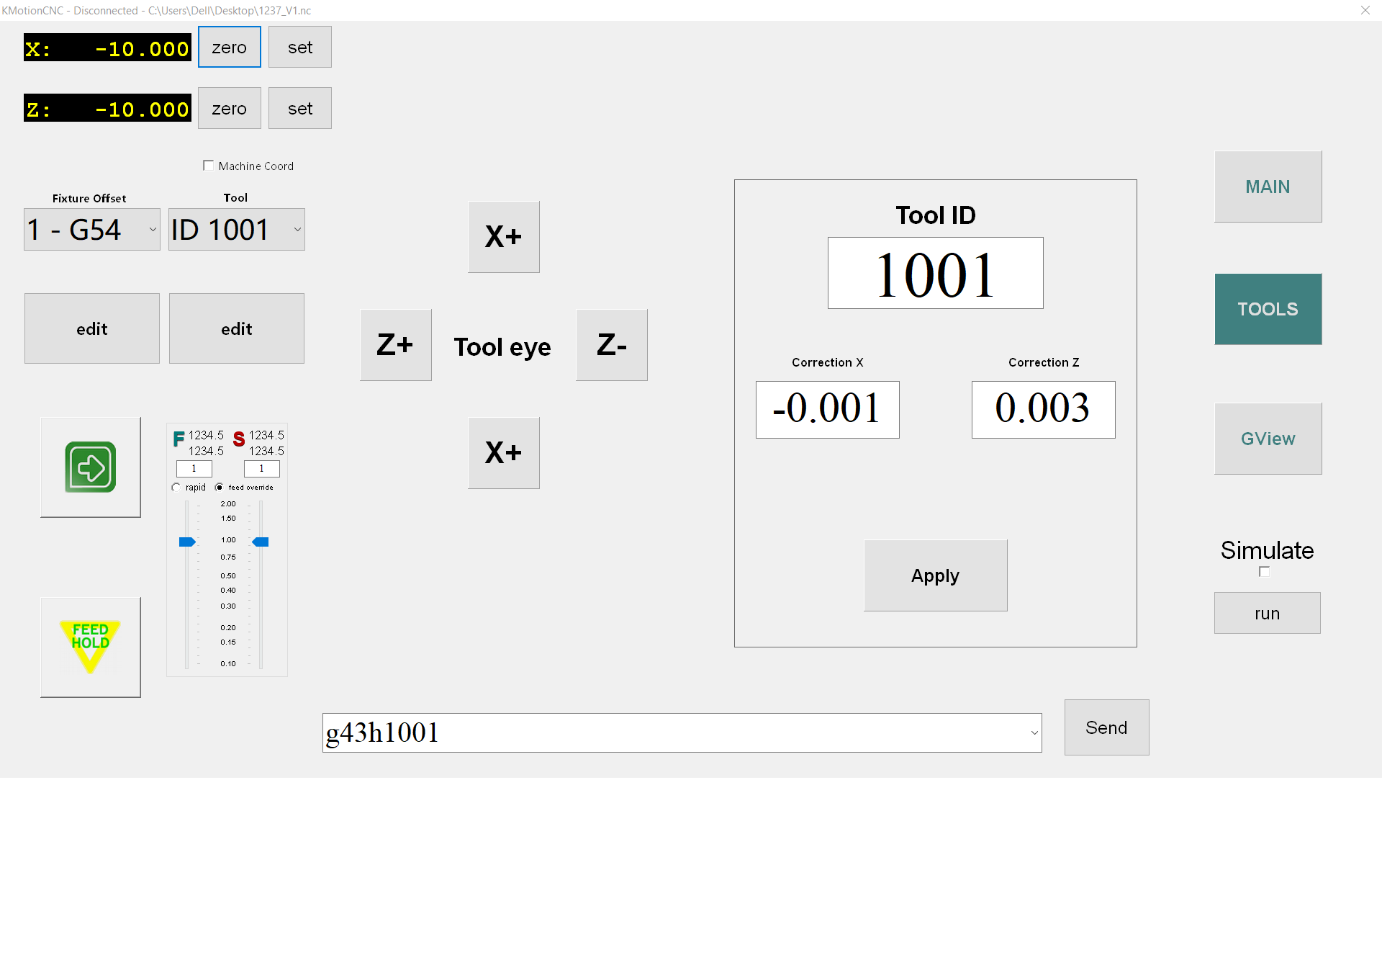Jog with the Z+ button
Viewport: 1382px width, 973px height.
(x=395, y=345)
